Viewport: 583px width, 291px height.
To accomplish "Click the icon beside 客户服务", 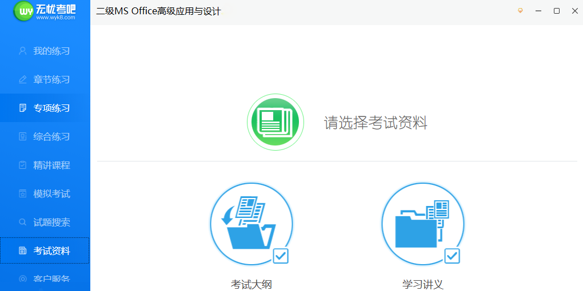I will [x=23, y=279].
